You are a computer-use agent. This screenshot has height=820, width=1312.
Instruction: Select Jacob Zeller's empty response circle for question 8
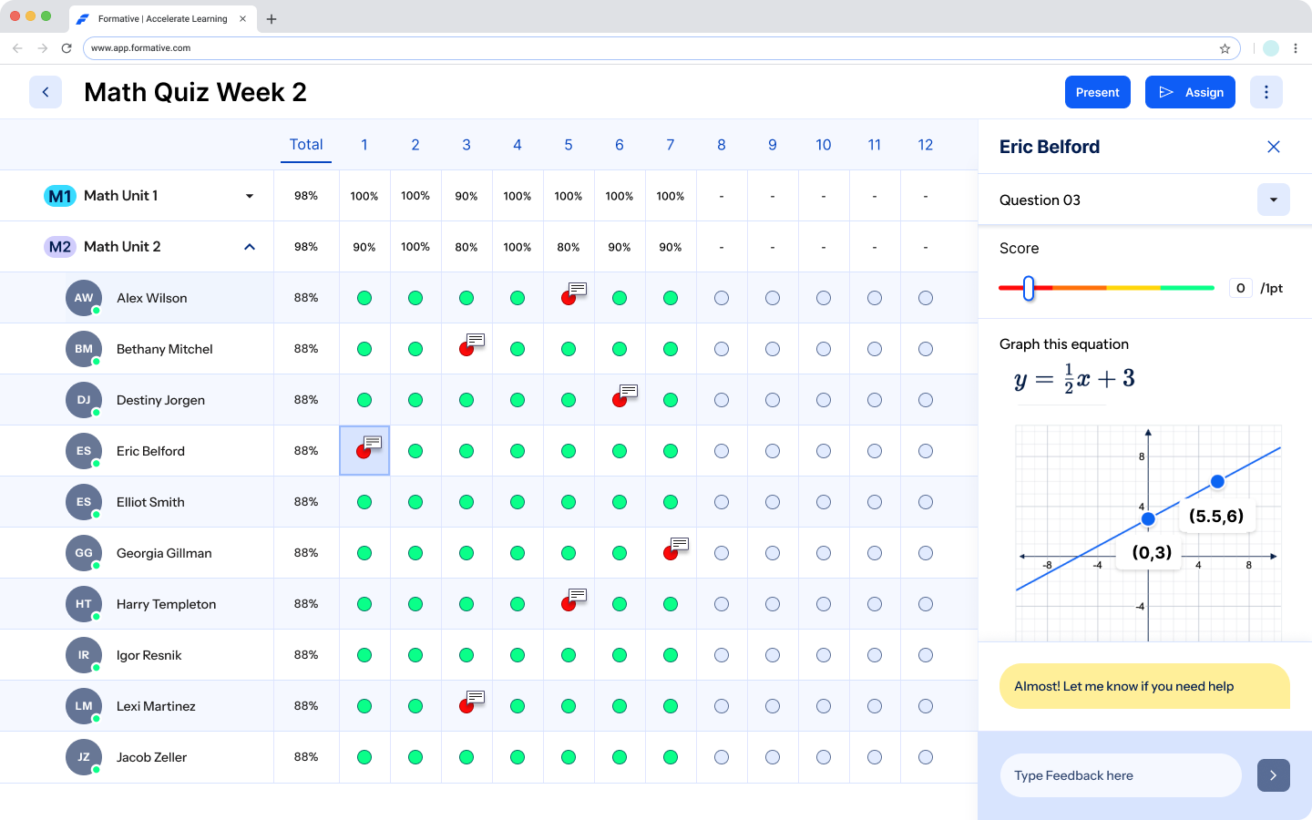(x=722, y=756)
